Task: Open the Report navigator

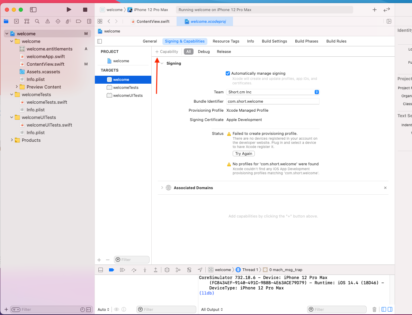Action: coord(89,21)
